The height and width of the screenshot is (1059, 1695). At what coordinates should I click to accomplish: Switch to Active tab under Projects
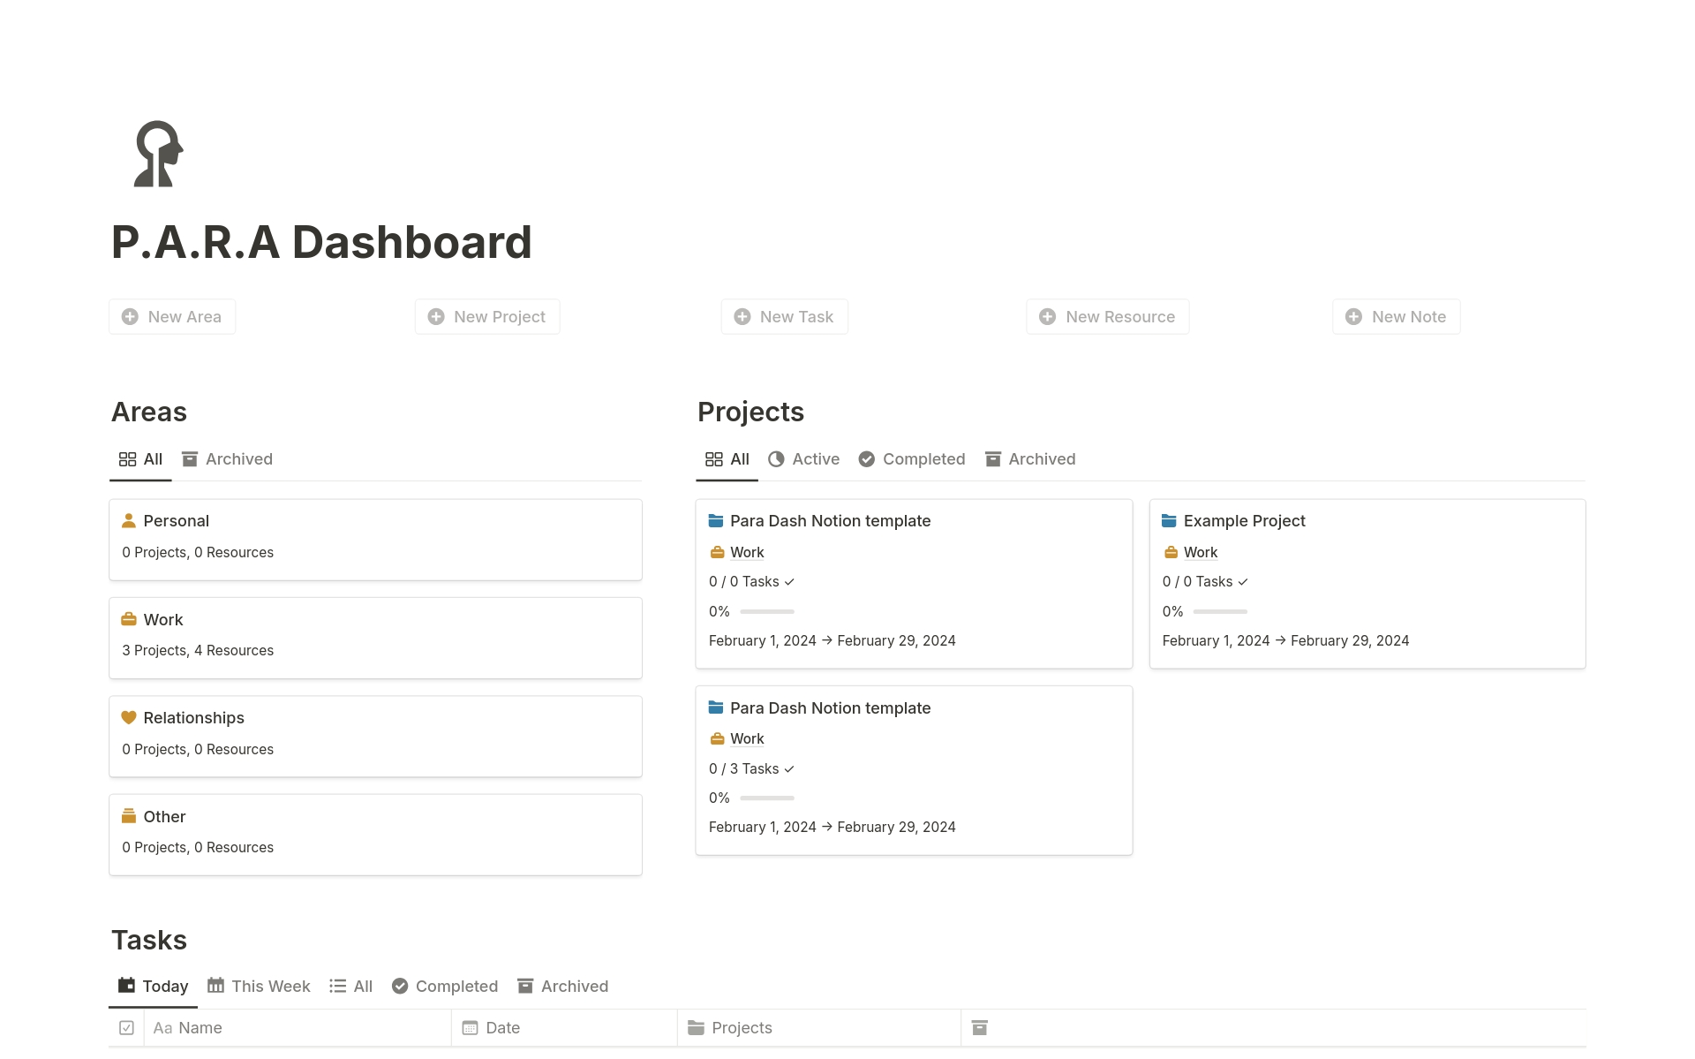coord(805,458)
